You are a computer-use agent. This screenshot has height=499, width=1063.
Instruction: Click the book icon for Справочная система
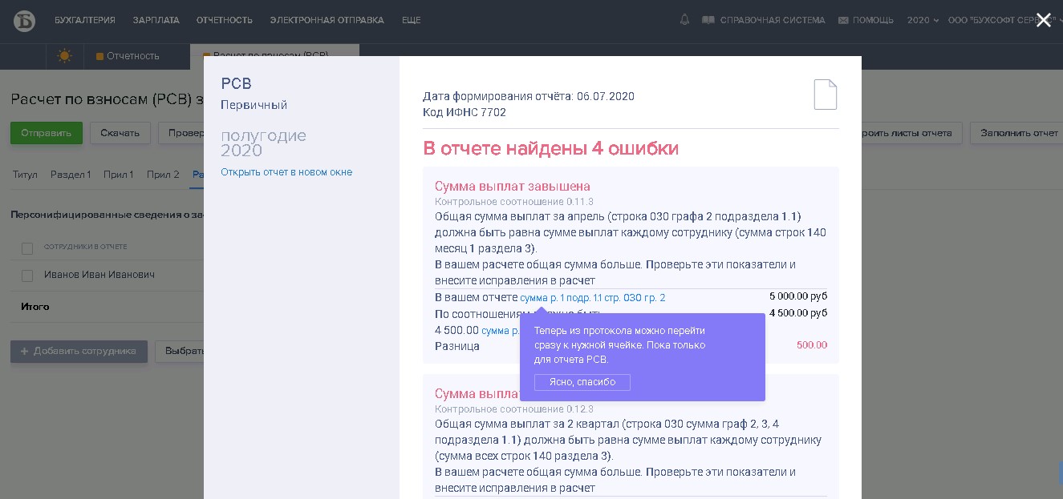click(708, 20)
